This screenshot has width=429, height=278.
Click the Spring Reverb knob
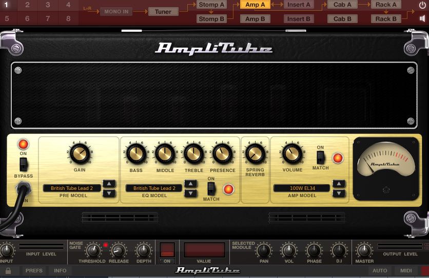click(x=255, y=153)
